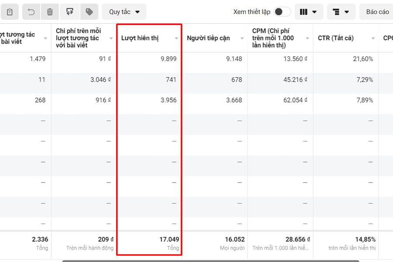Click the A/B test swap icon
The image size is (393, 262).
coord(69,12)
